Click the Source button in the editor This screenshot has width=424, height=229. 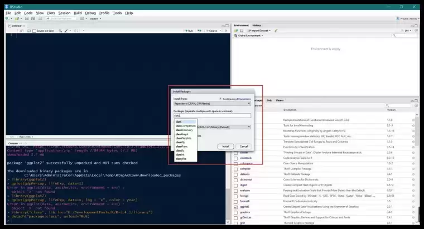click(x=211, y=31)
